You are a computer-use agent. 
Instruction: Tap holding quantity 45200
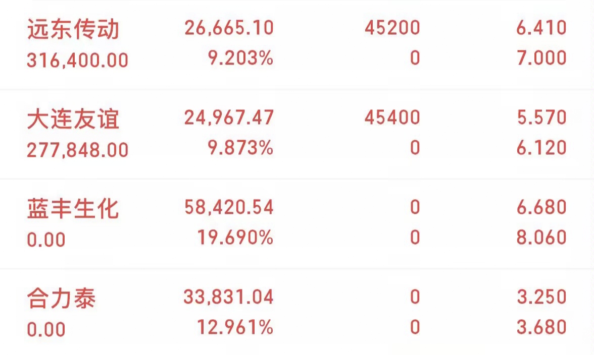[392, 28]
